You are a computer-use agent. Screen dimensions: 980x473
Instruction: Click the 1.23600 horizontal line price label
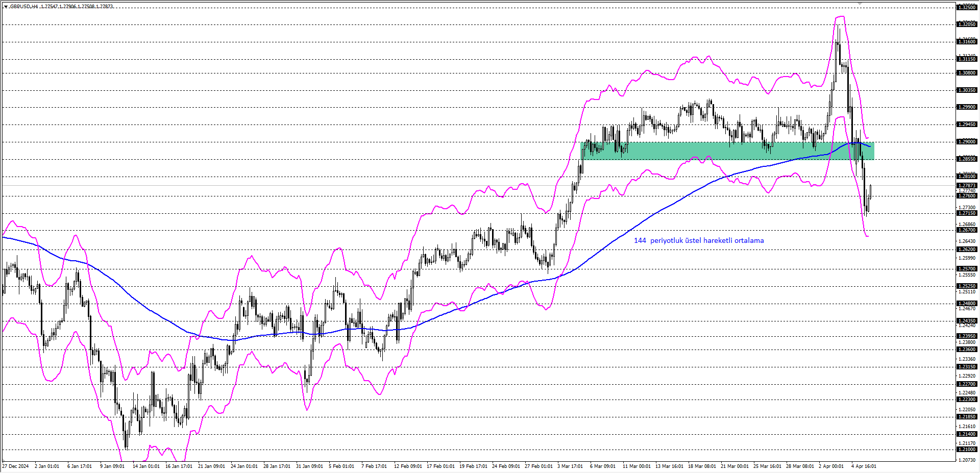[967, 350]
